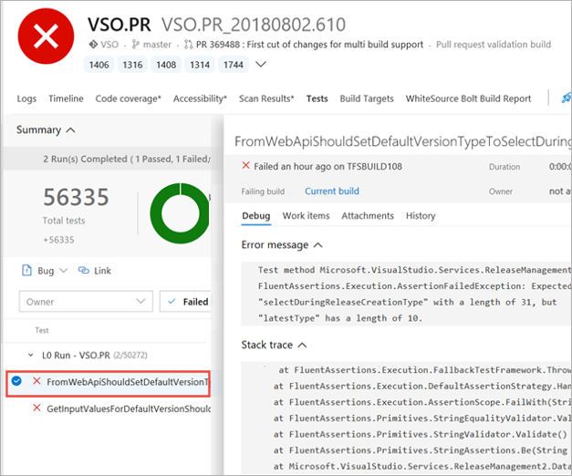572x476 pixels.
Task: Click the master branch icon
Action: pyautogui.click(x=134, y=44)
